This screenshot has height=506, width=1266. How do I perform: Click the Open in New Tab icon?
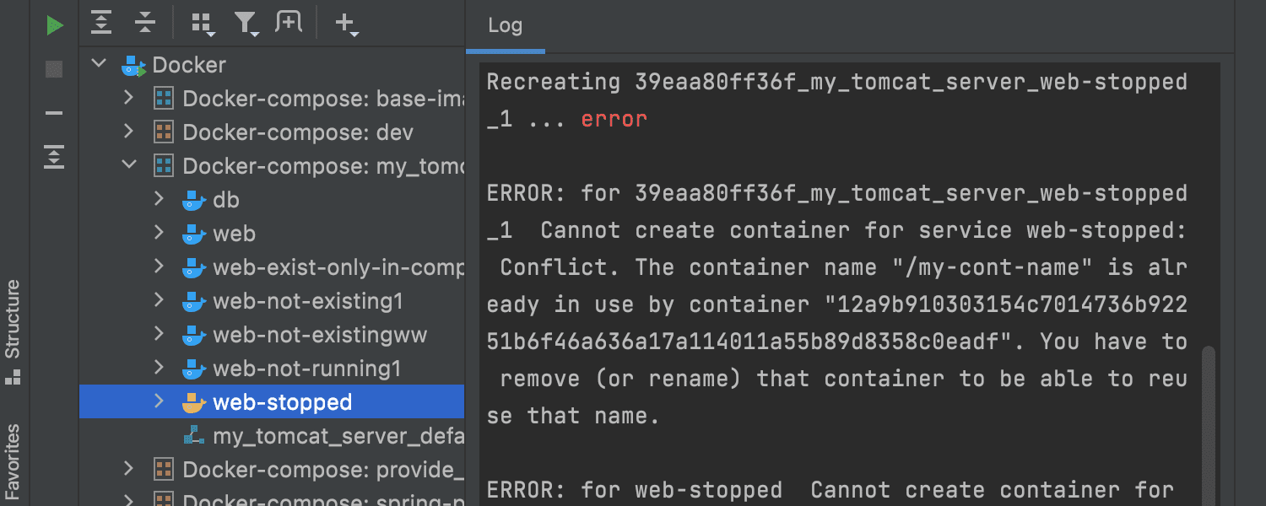[x=289, y=23]
